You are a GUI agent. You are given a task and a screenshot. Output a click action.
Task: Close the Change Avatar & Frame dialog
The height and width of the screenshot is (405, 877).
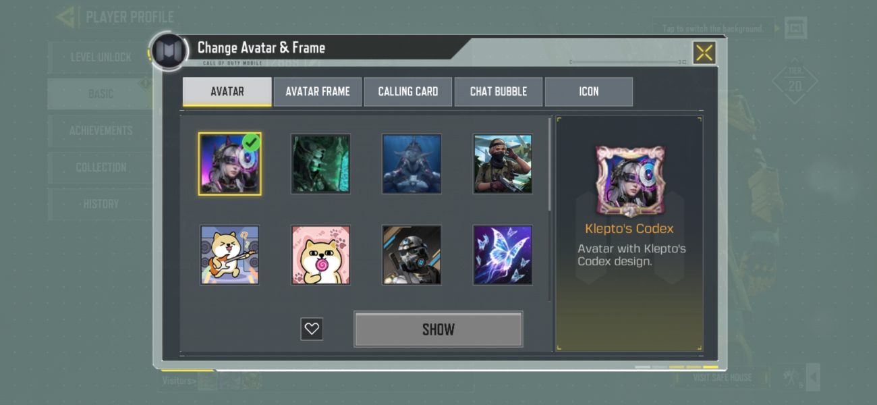click(704, 53)
